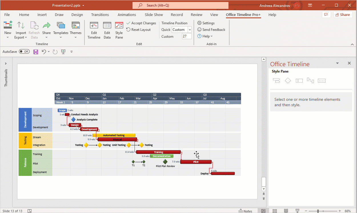Toggle the AutoSave switch
The image size is (357, 213).
pyautogui.click(x=24, y=52)
